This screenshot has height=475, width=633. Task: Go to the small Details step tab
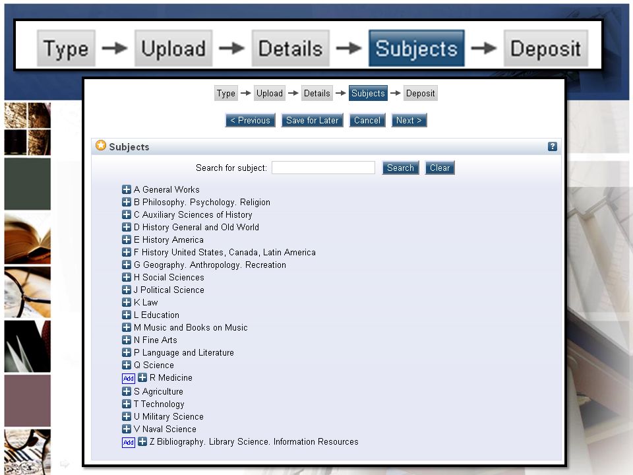[317, 93]
